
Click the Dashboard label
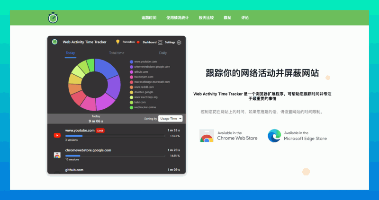149,42
